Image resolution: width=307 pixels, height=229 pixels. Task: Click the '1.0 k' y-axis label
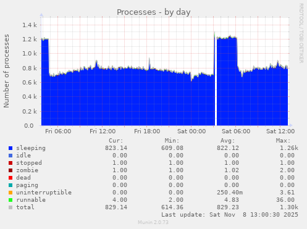tap(30, 54)
